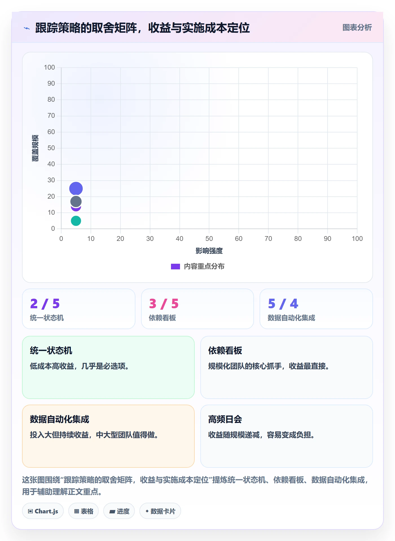Click the grid icon in 表格 chip
The width and height of the screenshot is (395, 541).
click(77, 511)
